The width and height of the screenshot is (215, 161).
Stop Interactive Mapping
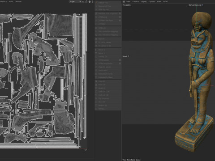[x=108, y=35]
